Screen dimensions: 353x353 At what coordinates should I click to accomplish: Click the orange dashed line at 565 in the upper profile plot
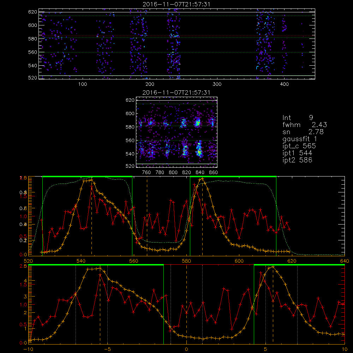click(147, 216)
